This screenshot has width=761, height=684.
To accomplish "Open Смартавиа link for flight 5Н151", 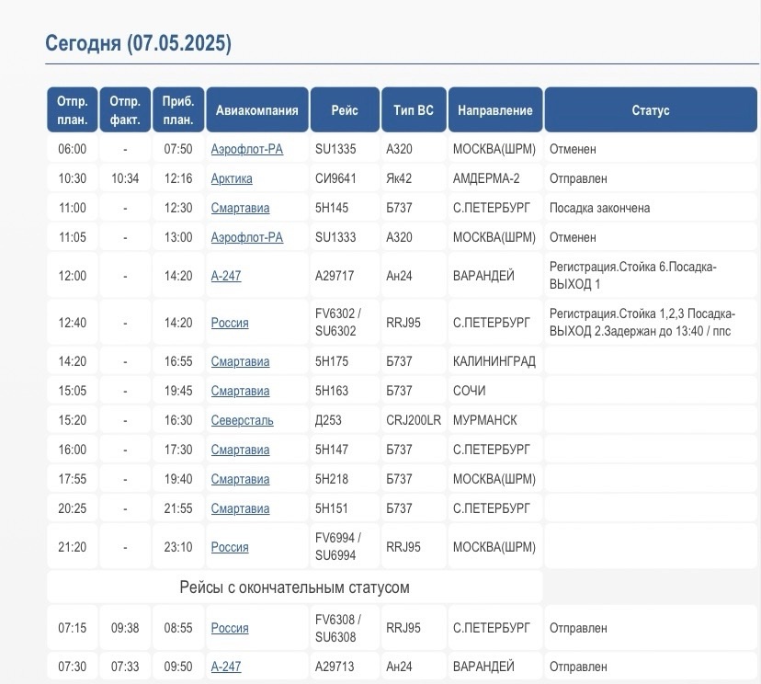I will click(240, 508).
